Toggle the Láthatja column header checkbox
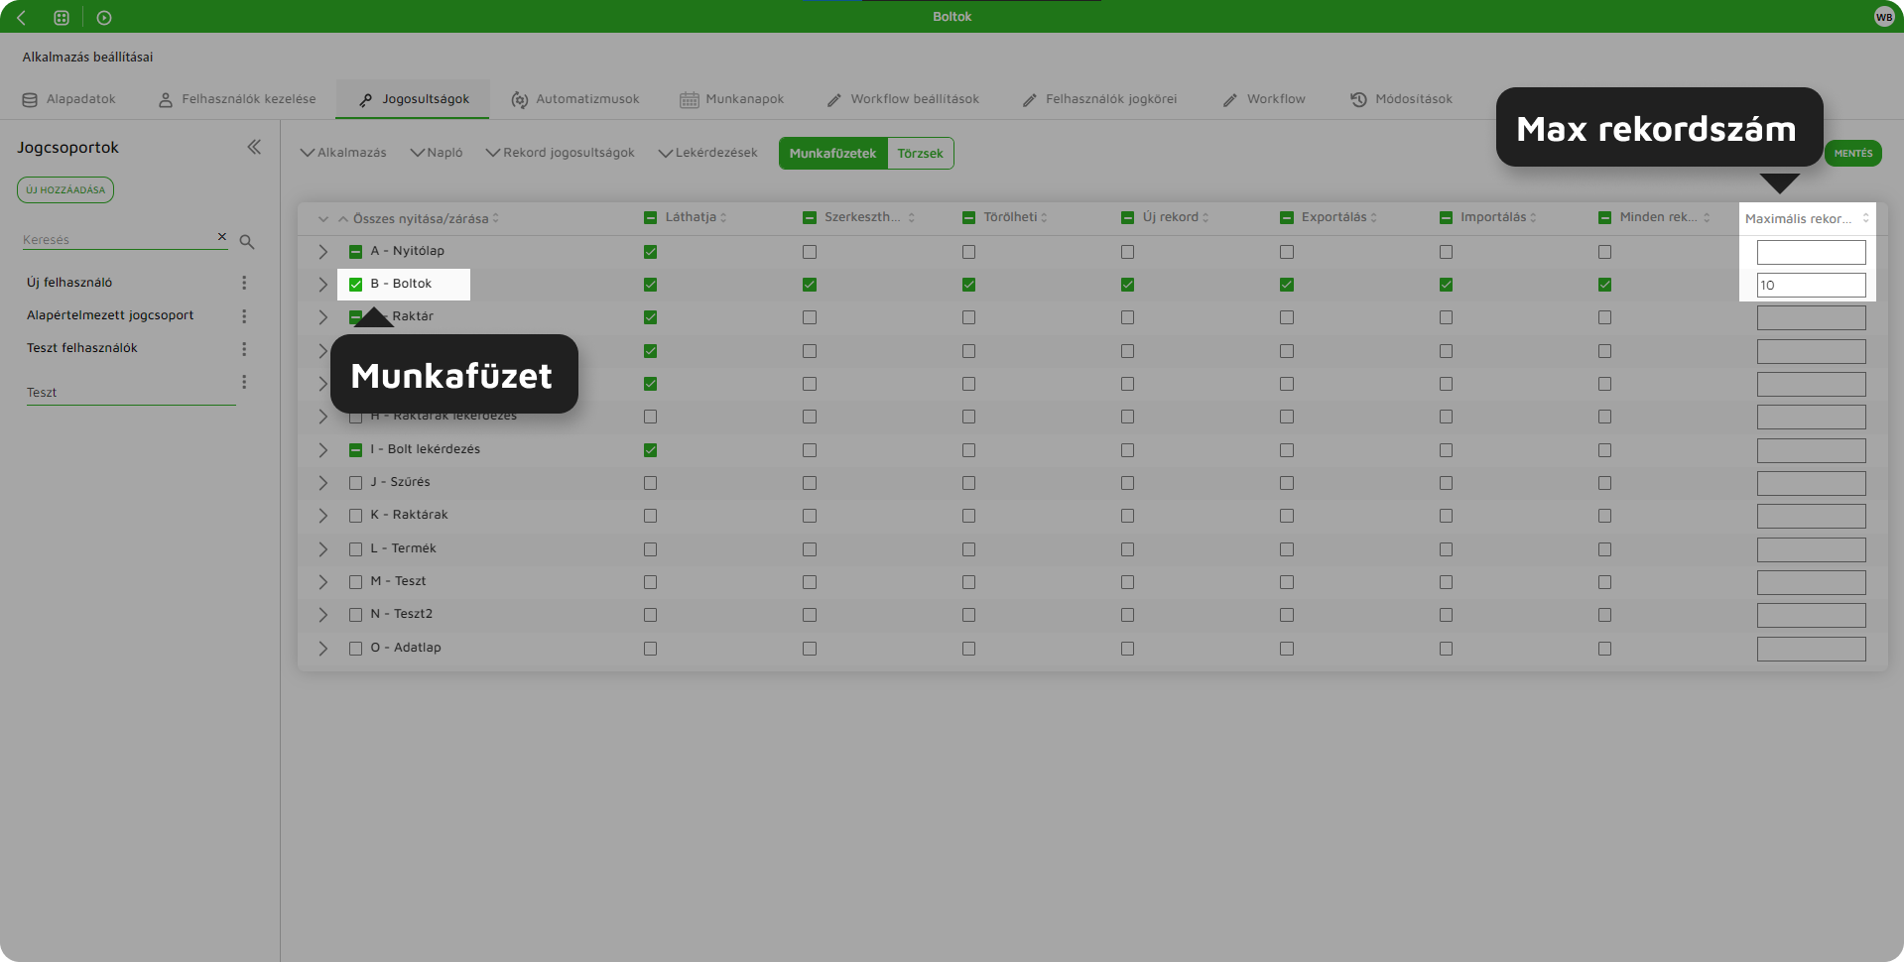The width and height of the screenshot is (1904, 962). [650, 217]
